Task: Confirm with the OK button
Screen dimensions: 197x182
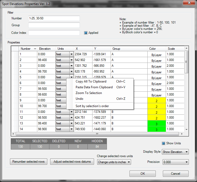Action: tap(143, 174)
